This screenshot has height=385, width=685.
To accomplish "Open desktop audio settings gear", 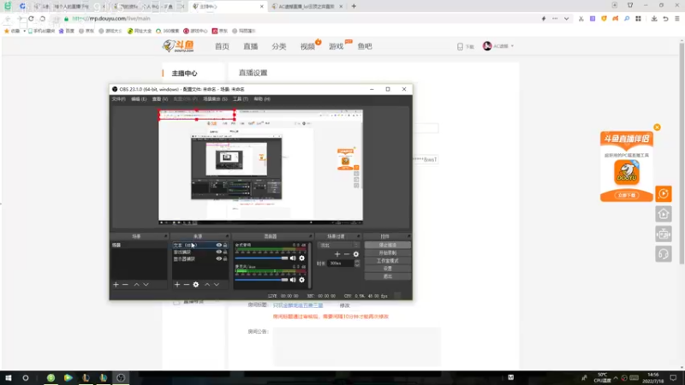I will (302, 258).
